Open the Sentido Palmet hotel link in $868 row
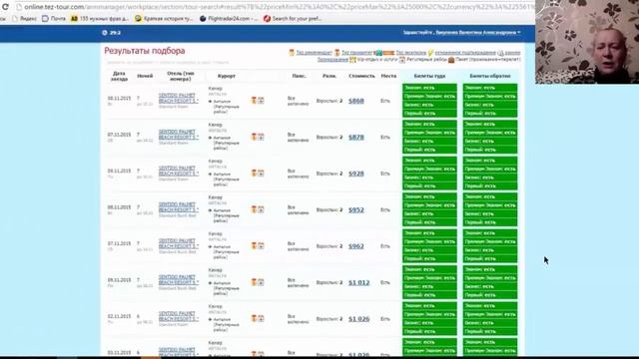Screen dimensions: 639x359 coord(179,98)
